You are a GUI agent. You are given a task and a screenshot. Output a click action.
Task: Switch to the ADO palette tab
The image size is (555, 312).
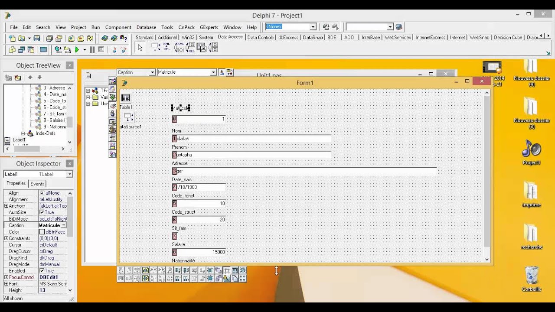pos(349,38)
